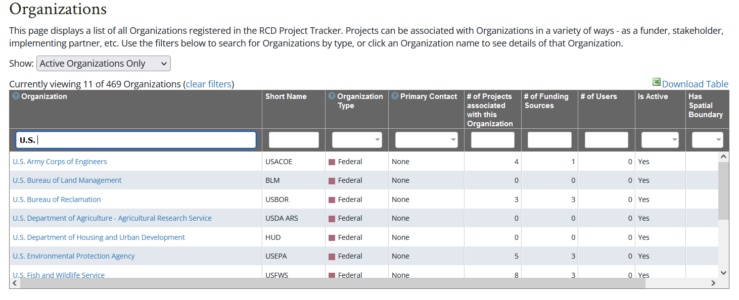Click the Excel icon next to Download Table
Image resolution: width=739 pixels, height=300 pixels.
657,82
